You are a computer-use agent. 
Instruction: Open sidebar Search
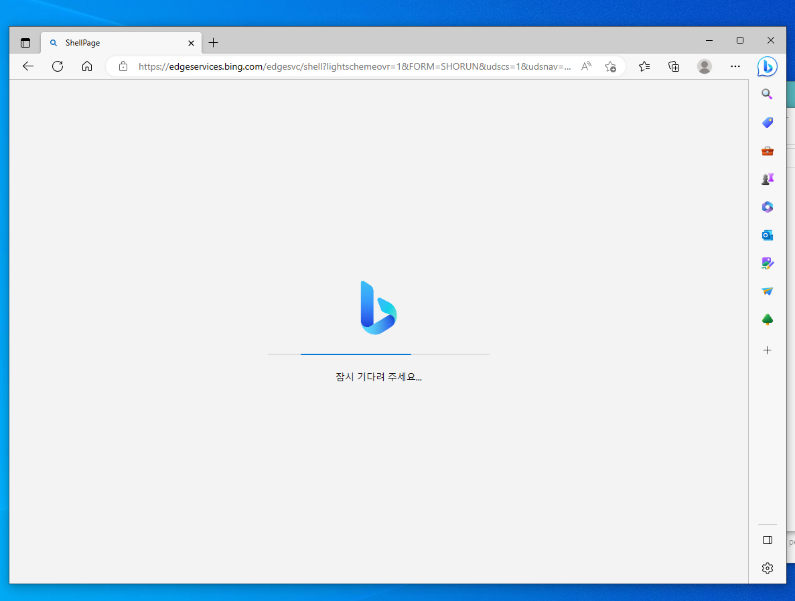click(767, 94)
